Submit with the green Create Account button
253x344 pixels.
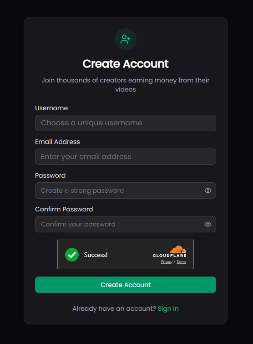coord(126,285)
